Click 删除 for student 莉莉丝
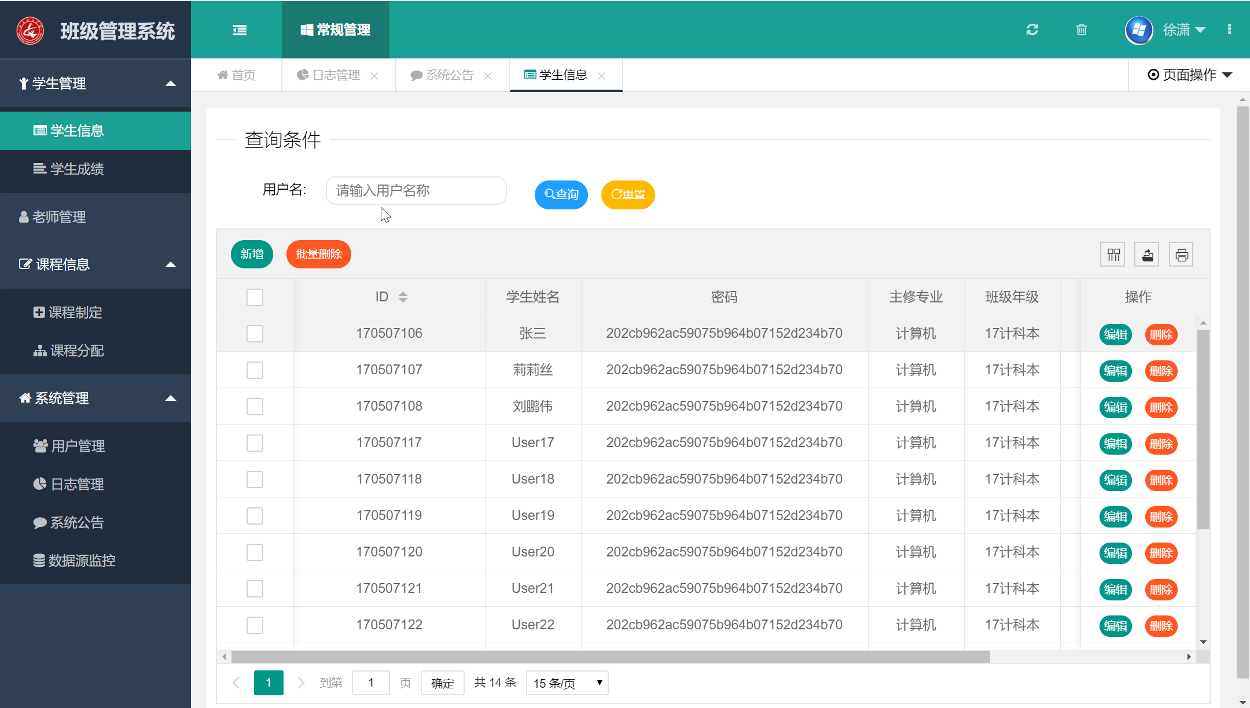 click(x=1161, y=371)
